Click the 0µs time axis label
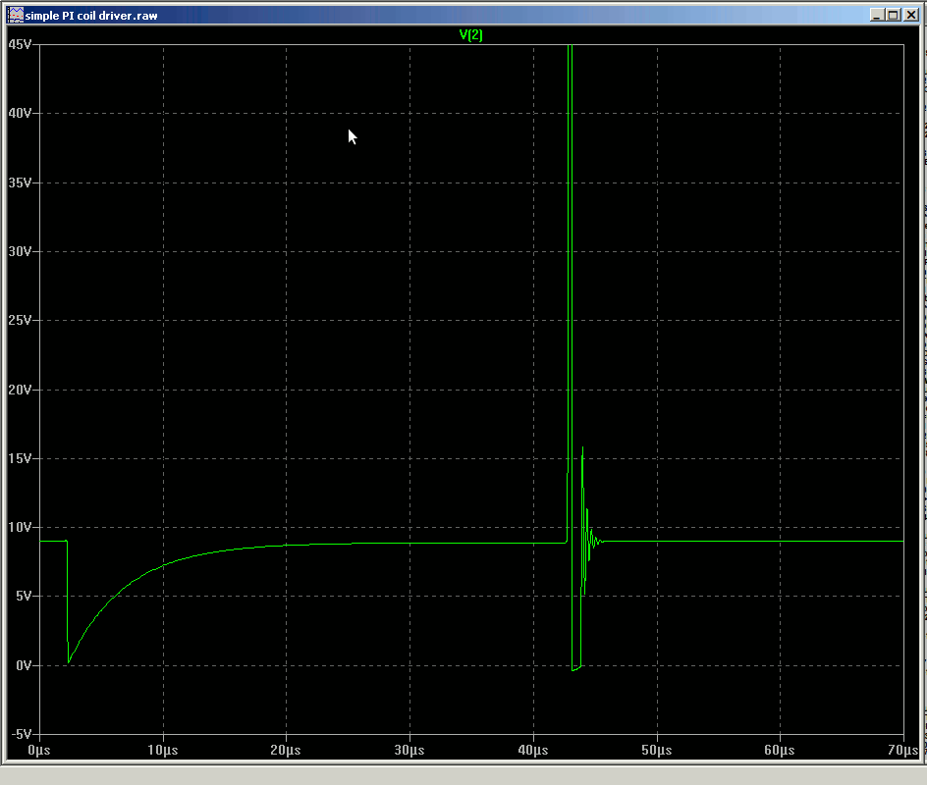Image resolution: width=927 pixels, height=785 pixels. pyautogui.click(x=39, y=750)
